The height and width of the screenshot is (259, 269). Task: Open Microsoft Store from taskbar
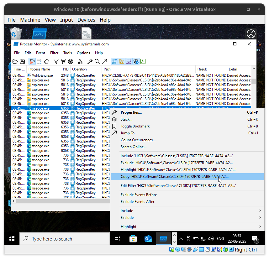(133, 239)
